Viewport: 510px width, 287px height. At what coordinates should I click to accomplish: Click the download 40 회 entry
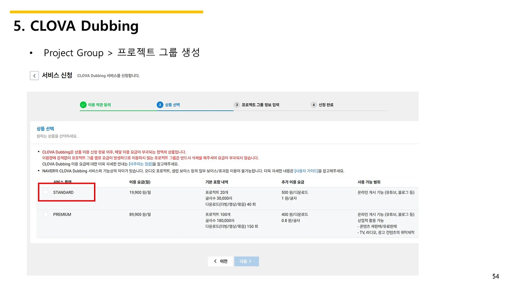[x=230, y=204]
